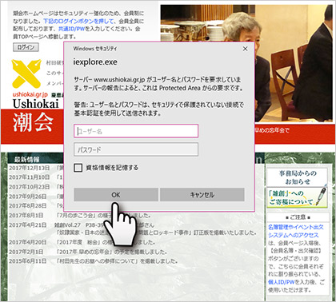Viewport: 336px width, 302px height.
Task: Click the 最新情報 section header
Action: [26, 160]
